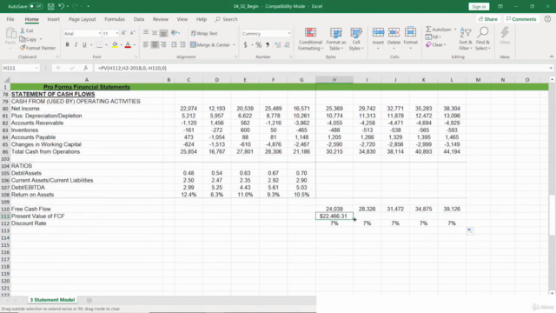Toggle Bold formatting

click(x=67, y=44)
